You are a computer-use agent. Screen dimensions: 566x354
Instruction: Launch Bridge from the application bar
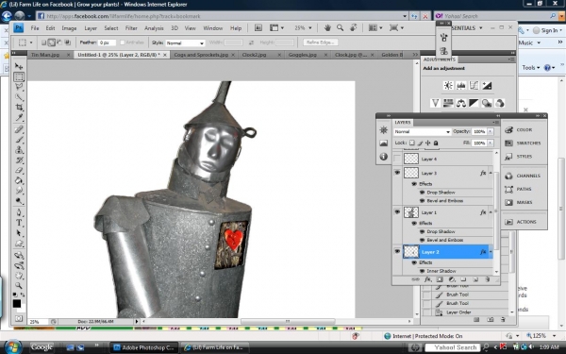point(258,27)
